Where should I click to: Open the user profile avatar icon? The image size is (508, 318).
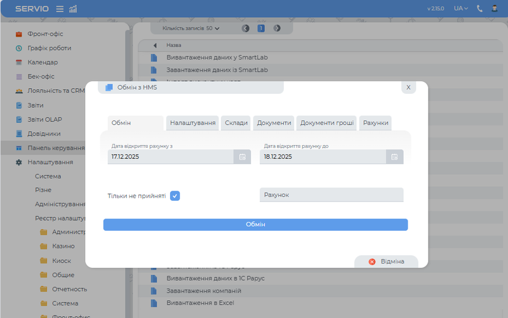coord(494,9)
